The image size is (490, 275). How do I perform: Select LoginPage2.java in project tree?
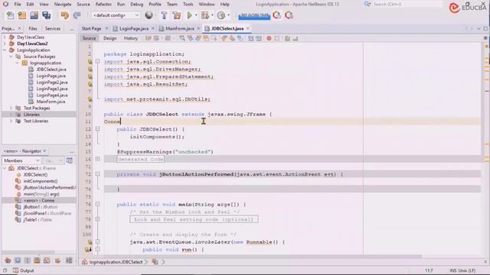click(x=52, y=82)
